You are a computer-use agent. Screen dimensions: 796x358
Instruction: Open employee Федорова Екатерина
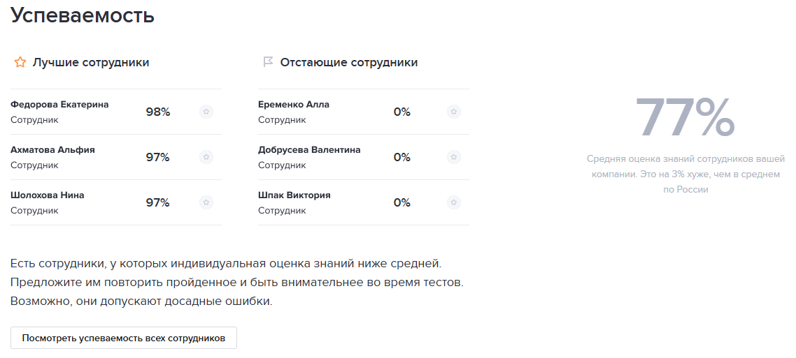(x=59, y=104)
